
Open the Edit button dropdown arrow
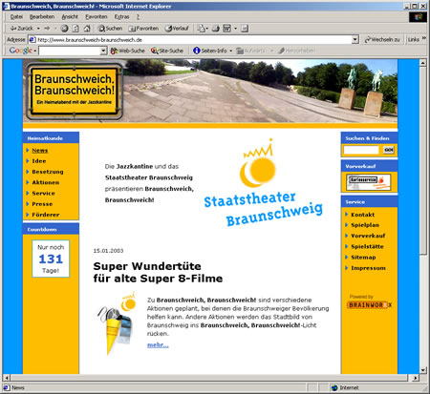236,29
